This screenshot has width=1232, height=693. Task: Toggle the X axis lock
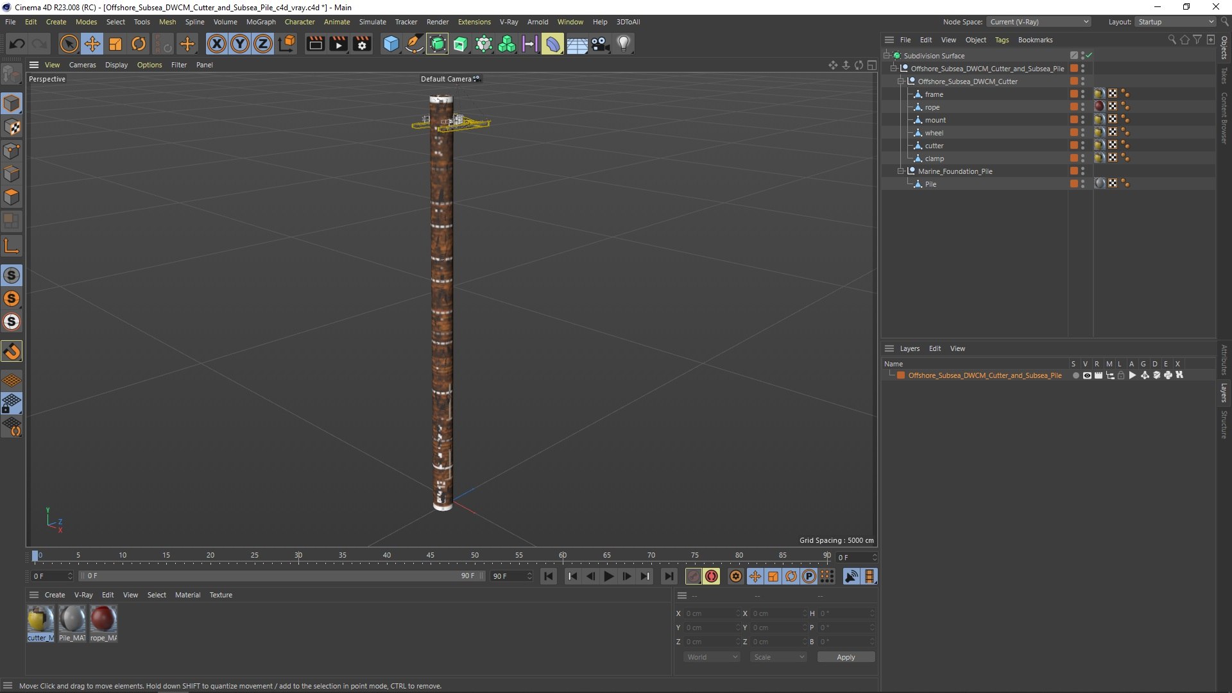tap(217, 44)
